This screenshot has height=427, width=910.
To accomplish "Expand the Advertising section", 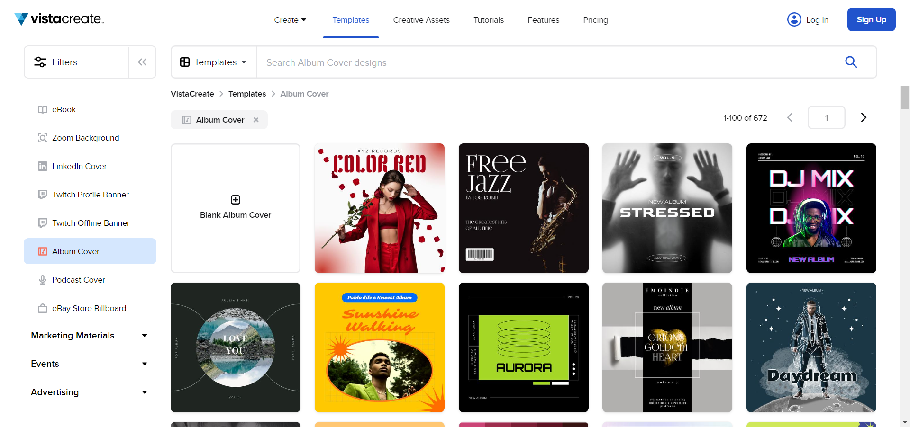I will pyautogui.click(x=89, y=392).
